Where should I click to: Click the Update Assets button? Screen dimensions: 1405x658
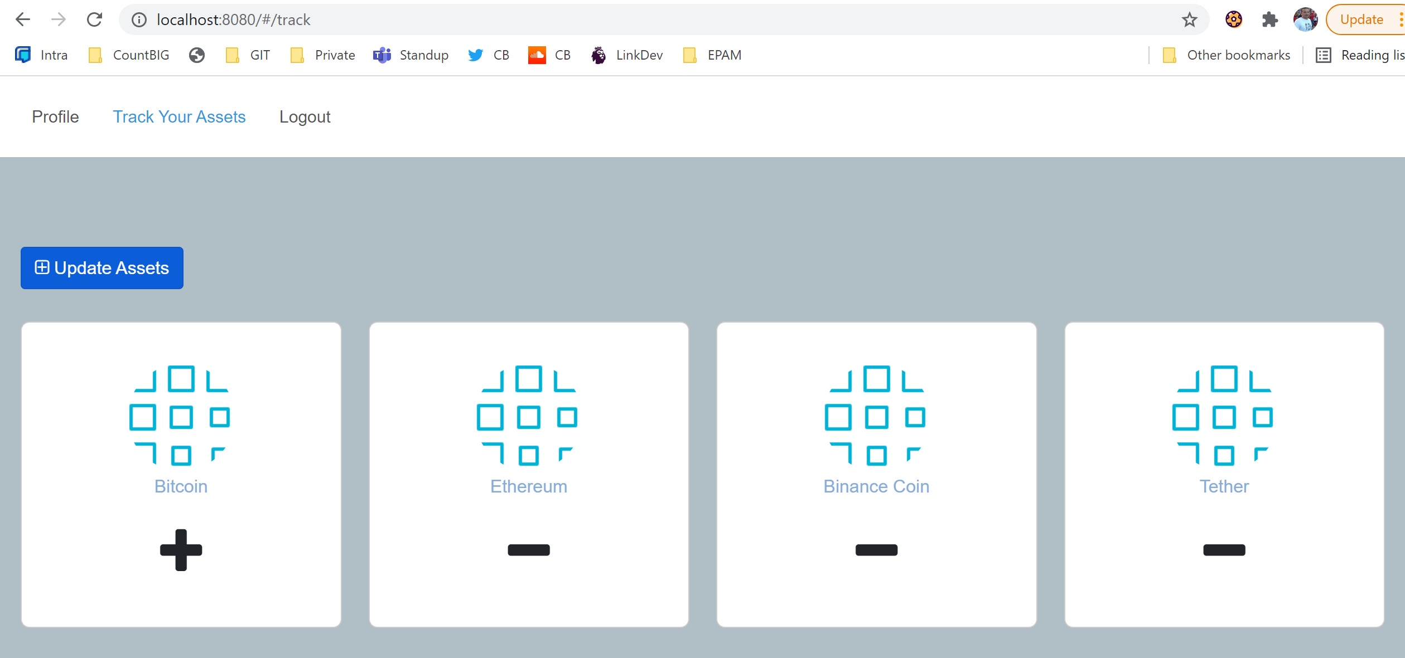(102, 267)
